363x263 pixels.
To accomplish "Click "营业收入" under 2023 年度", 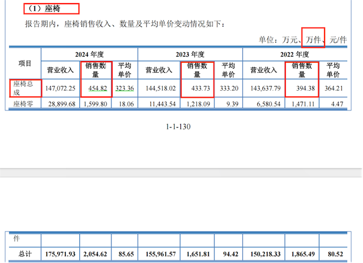I will click(x=159, y=70).
